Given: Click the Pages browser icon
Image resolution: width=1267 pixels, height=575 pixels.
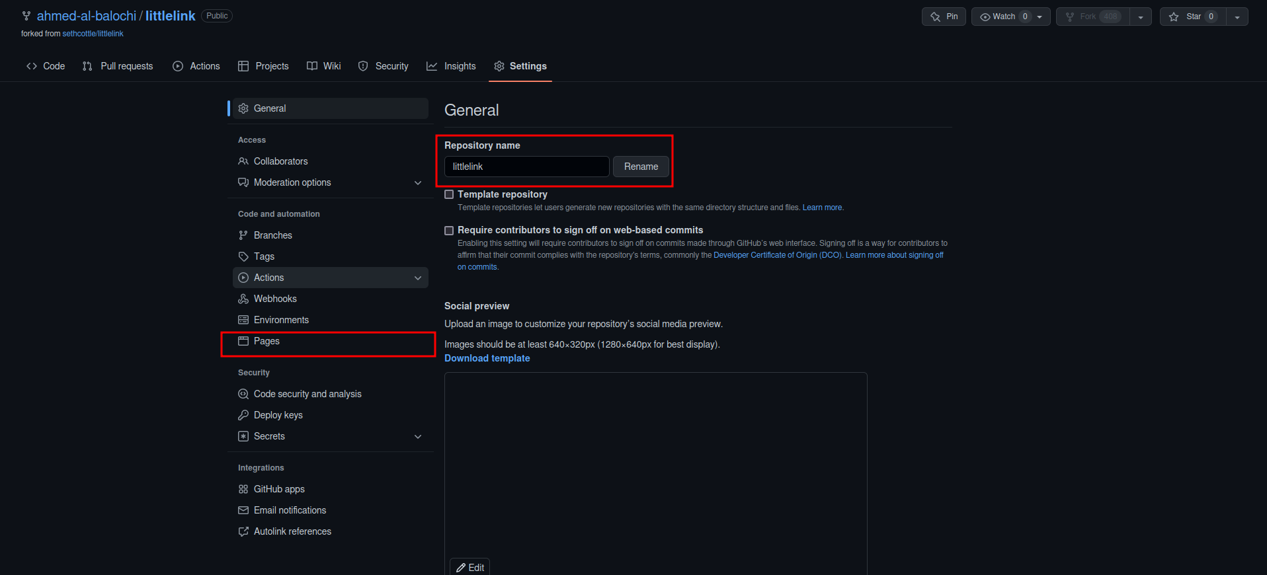Looking at the screenshot, I should pyautogui.click(x=243, y=341).
